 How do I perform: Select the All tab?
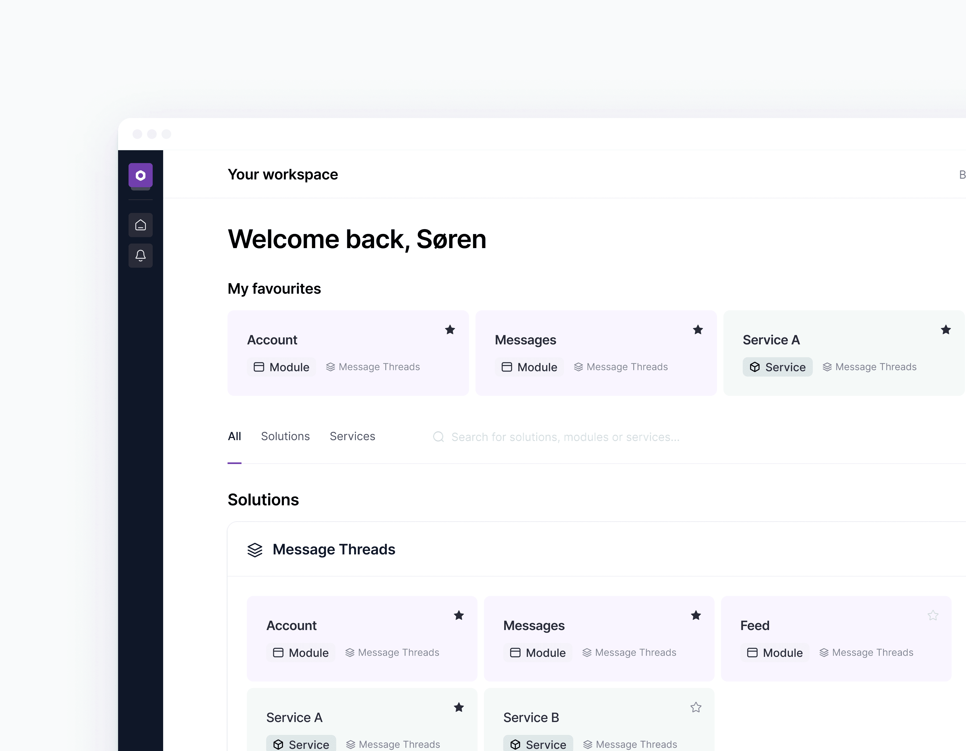pos(234,436)
